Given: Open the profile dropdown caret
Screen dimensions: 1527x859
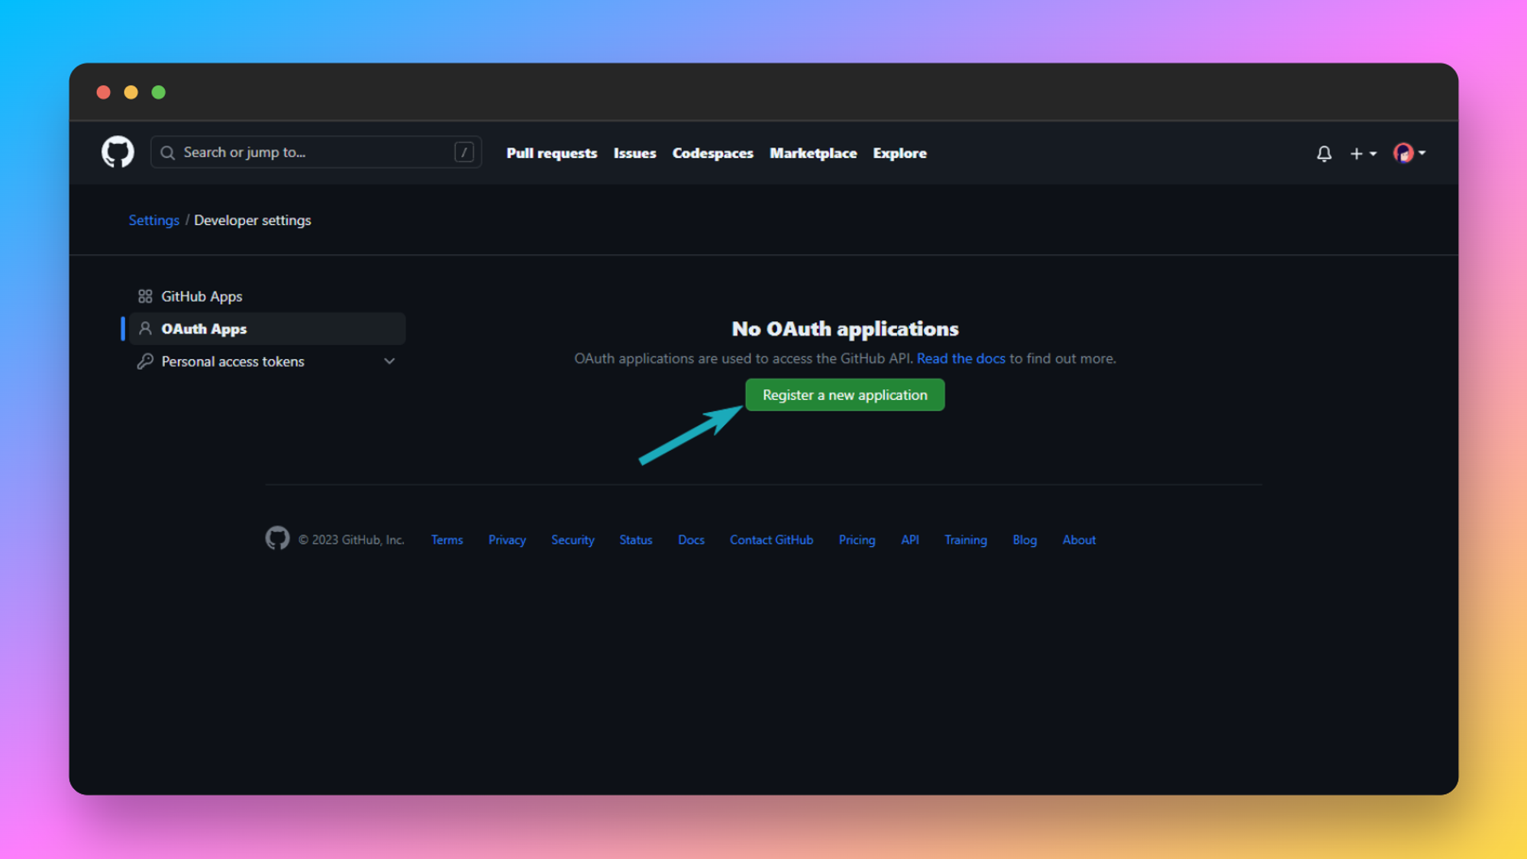Looking at the screenshot, I should (x=1421, y=153).
